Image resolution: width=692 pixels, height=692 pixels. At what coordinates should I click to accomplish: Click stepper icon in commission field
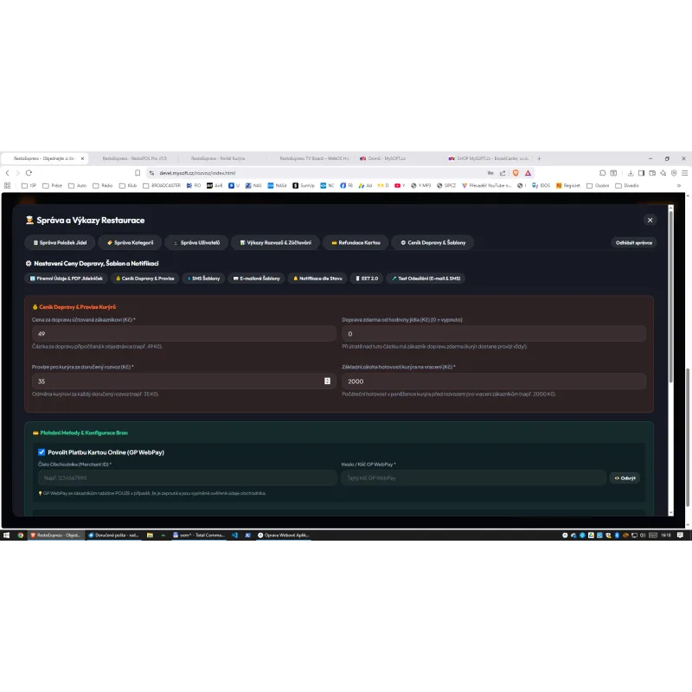(327, 381)
